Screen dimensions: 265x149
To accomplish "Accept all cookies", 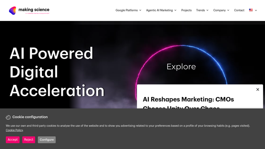I will pyautogui.click(x=13, y=140).
